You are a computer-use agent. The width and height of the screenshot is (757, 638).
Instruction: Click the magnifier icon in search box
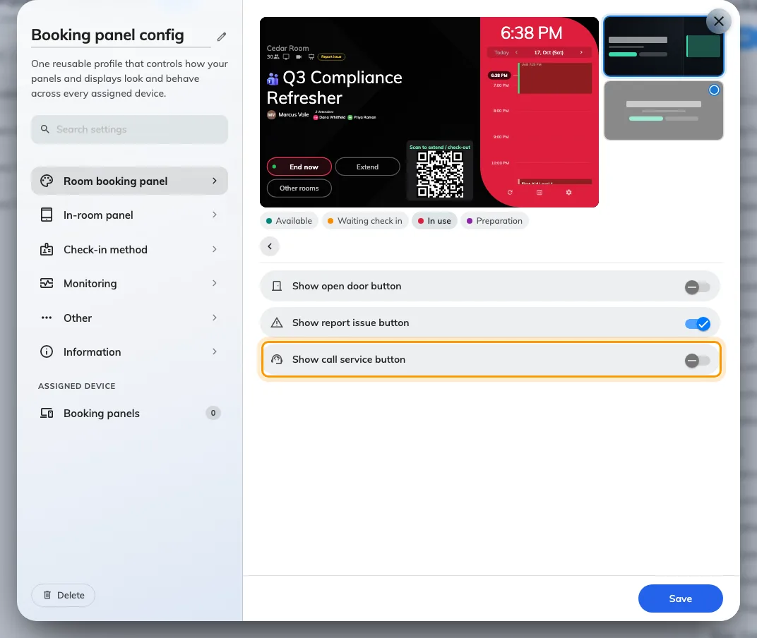[45, 129]
